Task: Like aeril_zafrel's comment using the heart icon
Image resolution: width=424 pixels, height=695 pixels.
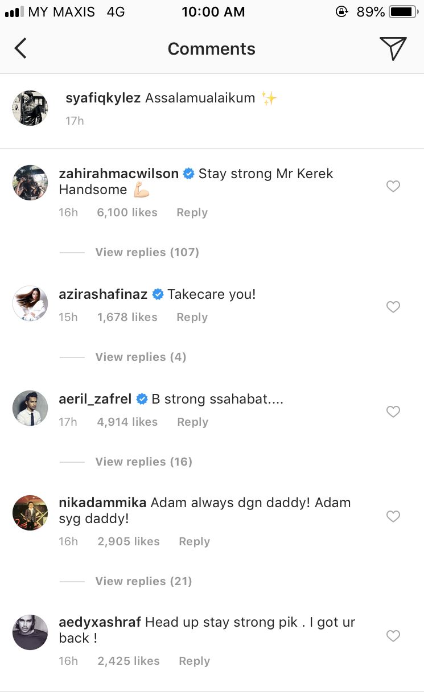Action: (393, 412)
